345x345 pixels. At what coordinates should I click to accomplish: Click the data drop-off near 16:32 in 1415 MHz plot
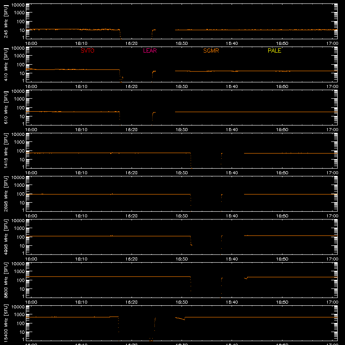click(191, 160)
